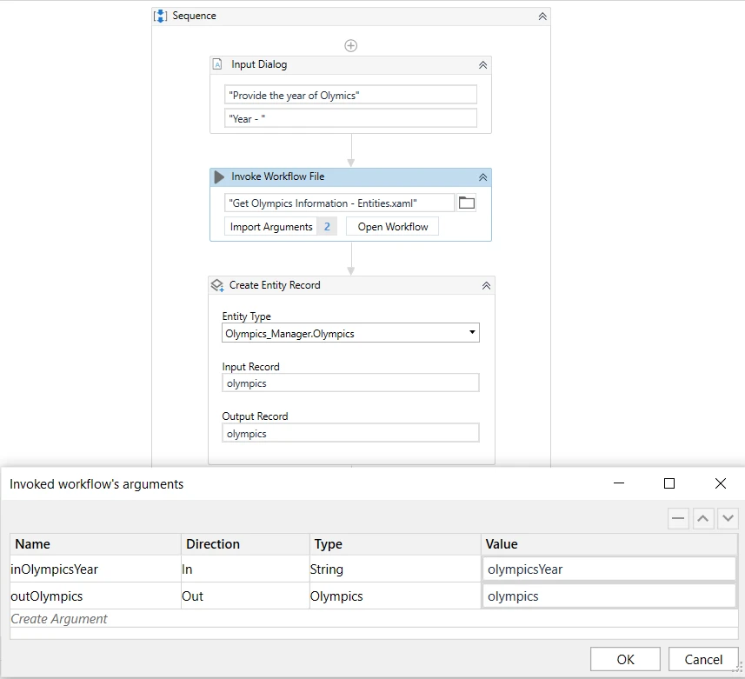Collapse the Input Dialog activity
745x679 pixels.
(x=482, y=65)
